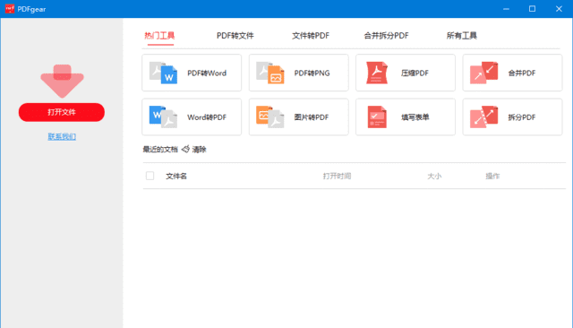Viewport: 573px width, 328px height.
Task: Click the 清除 broom icon
Action: 185,149
